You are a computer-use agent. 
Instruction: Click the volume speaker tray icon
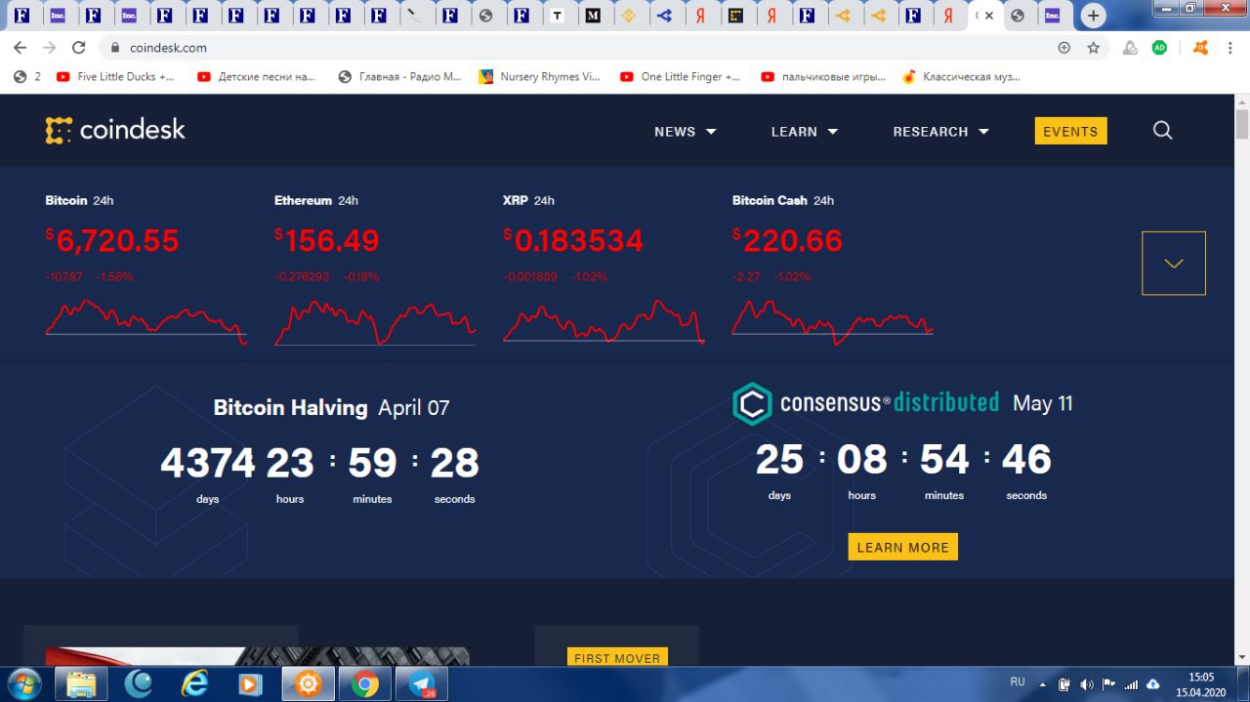click(1087, 684)
